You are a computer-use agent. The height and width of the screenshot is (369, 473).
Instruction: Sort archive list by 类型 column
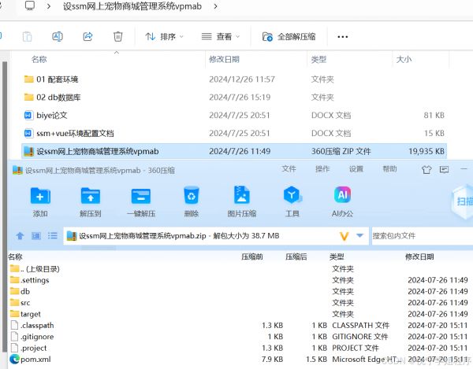[337, 256]
